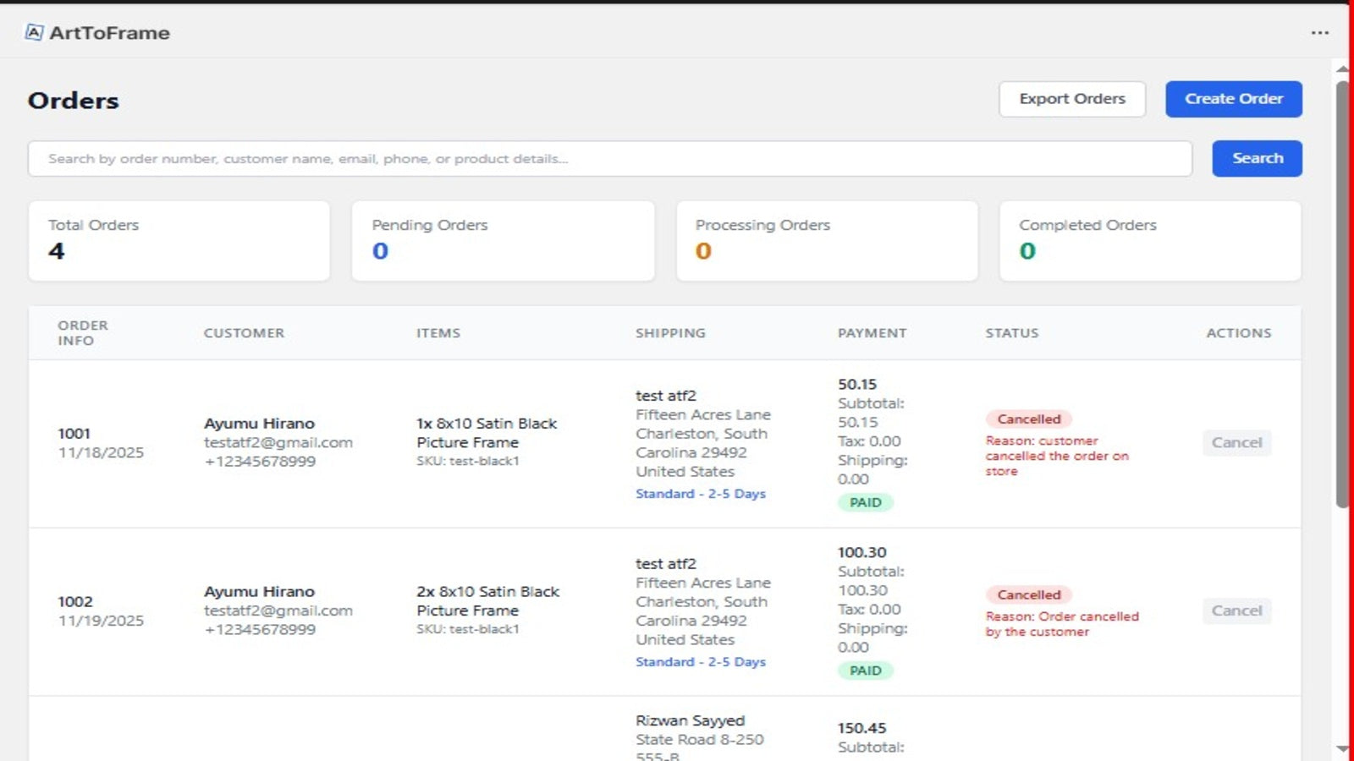The width and height of the screenshot is (1354, 761).
Task: Select the Pending Orders card
Action: [x=503, y=241]
